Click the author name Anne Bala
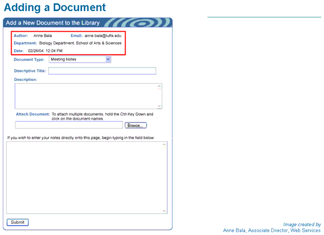The width and height of the screenshot is (324, 235). [x=43, y=35]
